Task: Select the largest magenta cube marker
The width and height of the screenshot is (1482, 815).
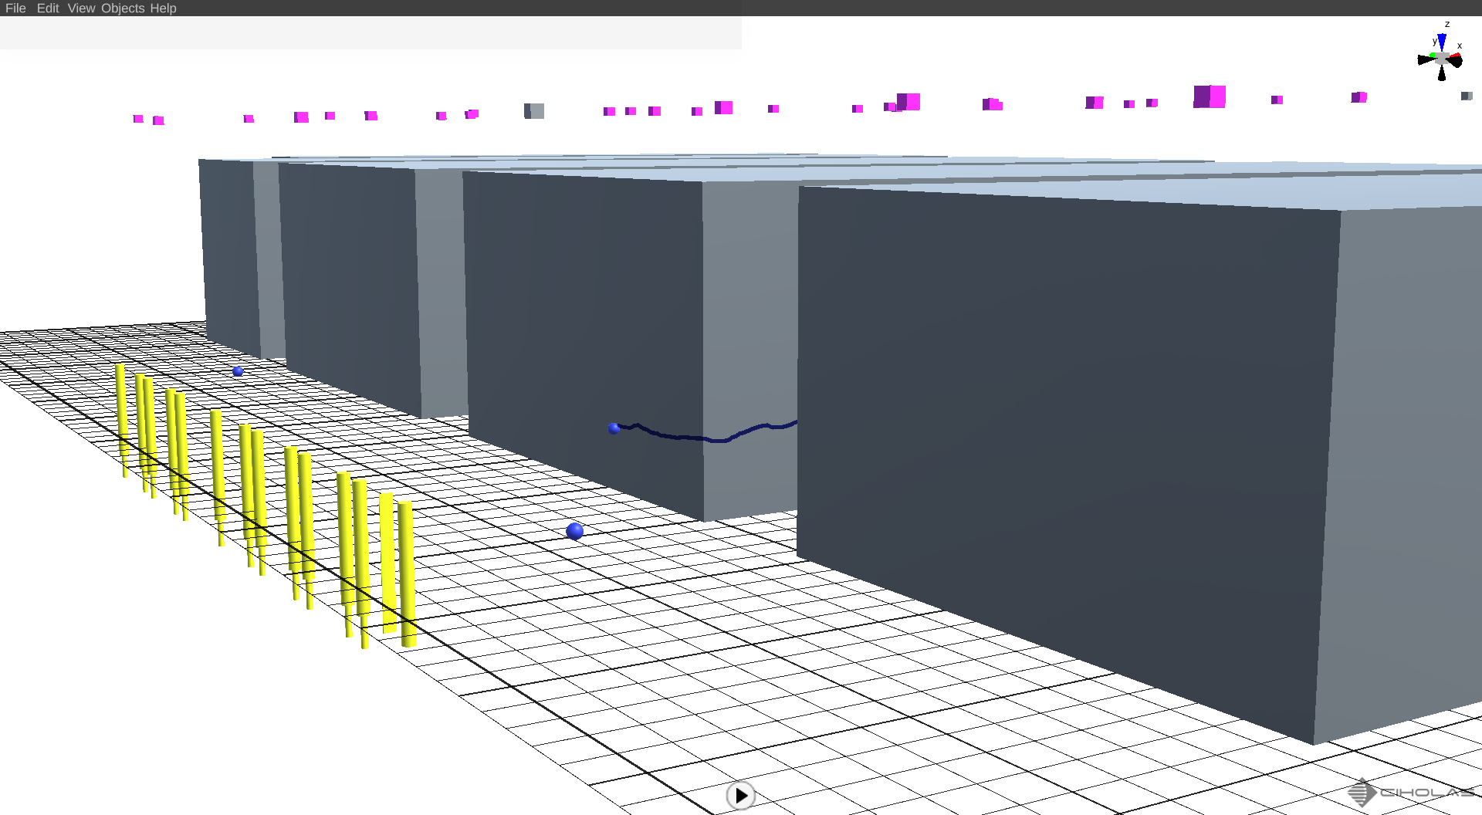Action: (1210, 96)
